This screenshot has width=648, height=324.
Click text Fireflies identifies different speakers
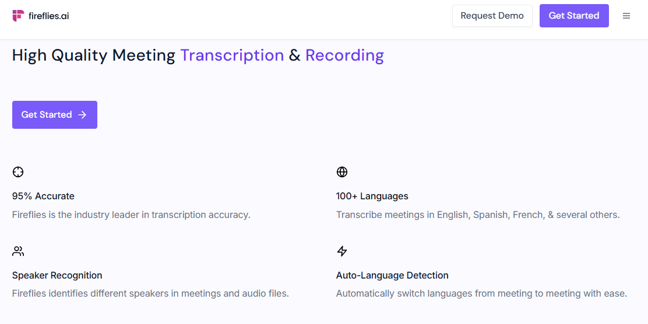tap(150, 294)
